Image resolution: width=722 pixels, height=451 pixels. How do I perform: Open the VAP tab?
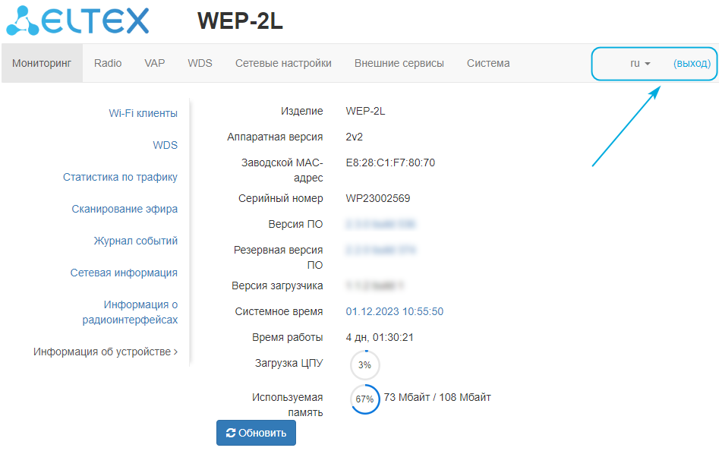click(x=155, y=63)
